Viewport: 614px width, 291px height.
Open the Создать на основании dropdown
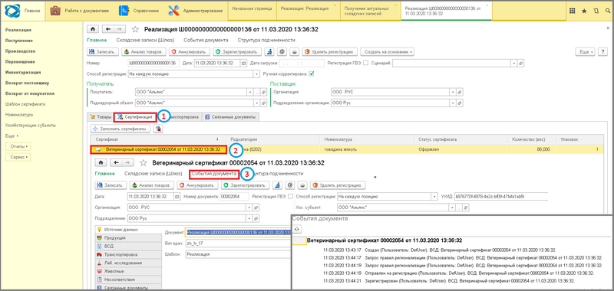[387, 51]
